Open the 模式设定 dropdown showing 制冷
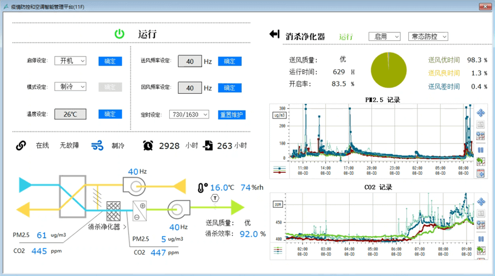The width and height of the screenshot is (495, 276). point(70,87)
